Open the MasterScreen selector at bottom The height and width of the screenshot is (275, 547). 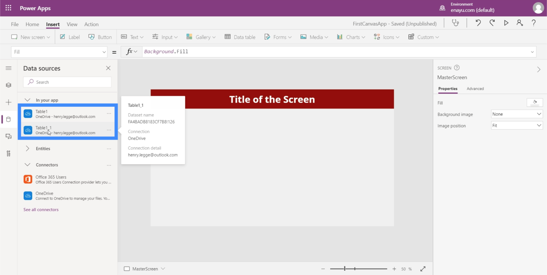145,269
